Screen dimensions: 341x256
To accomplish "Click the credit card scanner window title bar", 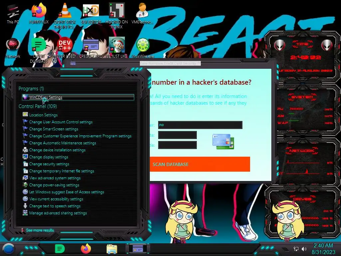I will click(x=170, y=63).
